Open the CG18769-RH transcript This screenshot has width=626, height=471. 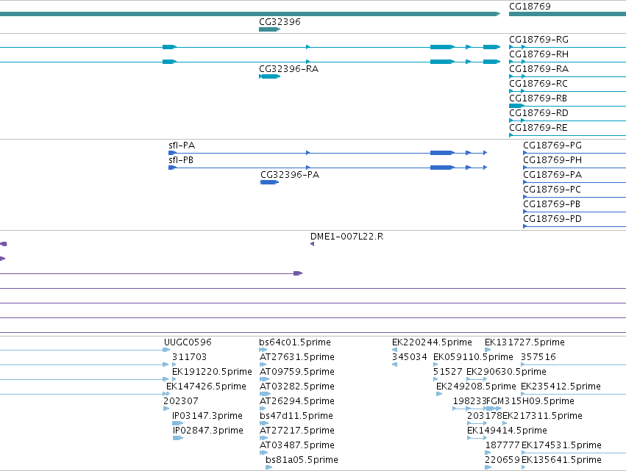(x=538, y=54)
